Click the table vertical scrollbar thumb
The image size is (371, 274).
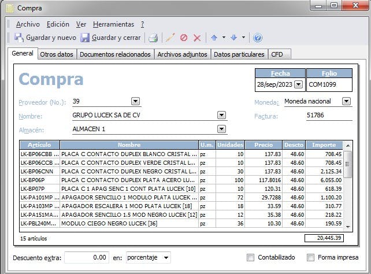coord(347,164)
